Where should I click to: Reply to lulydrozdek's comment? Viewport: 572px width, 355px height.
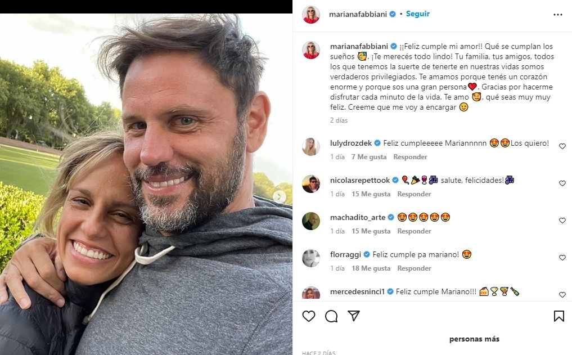click(410, 157)
